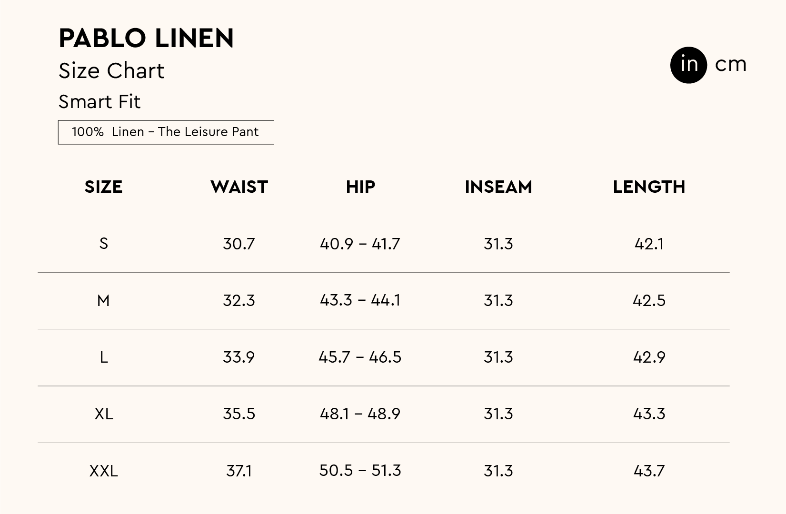Click length value 42.9 for size L

click(x=649, y=357)
